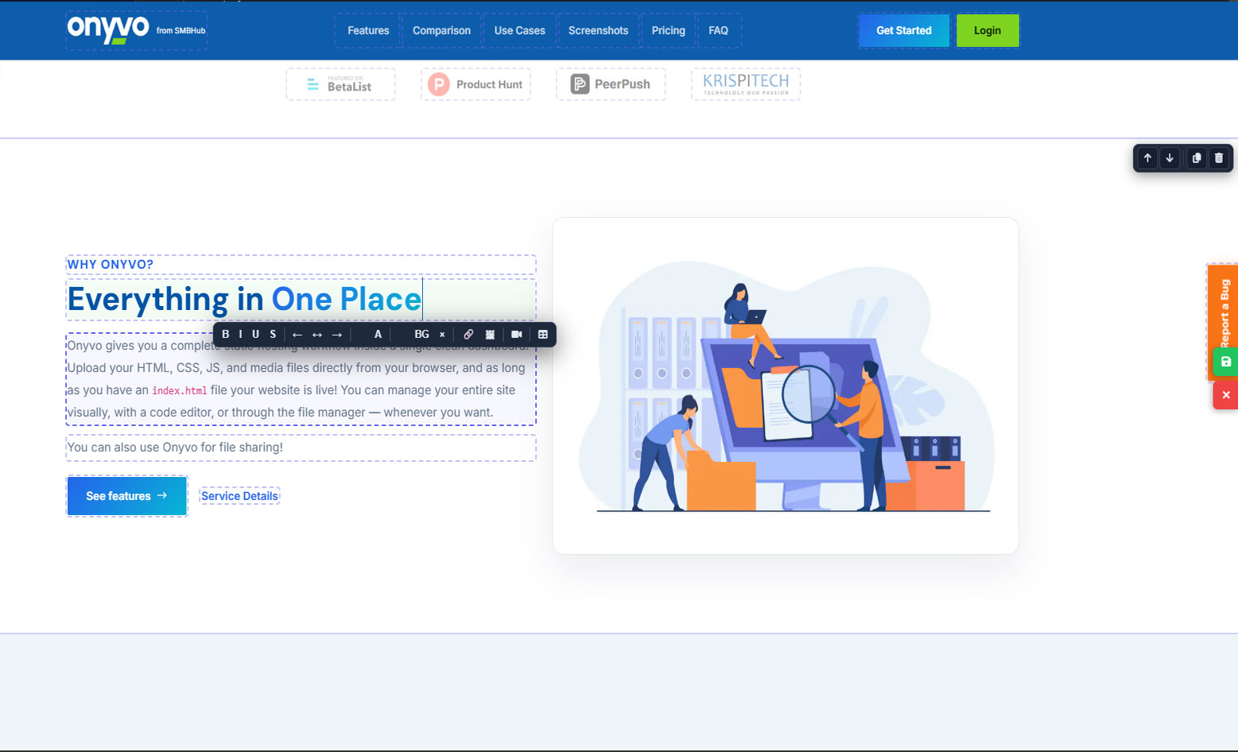Select the hero illustration image
Viewport: 1238px width, 752px height.
click(786, 386)
